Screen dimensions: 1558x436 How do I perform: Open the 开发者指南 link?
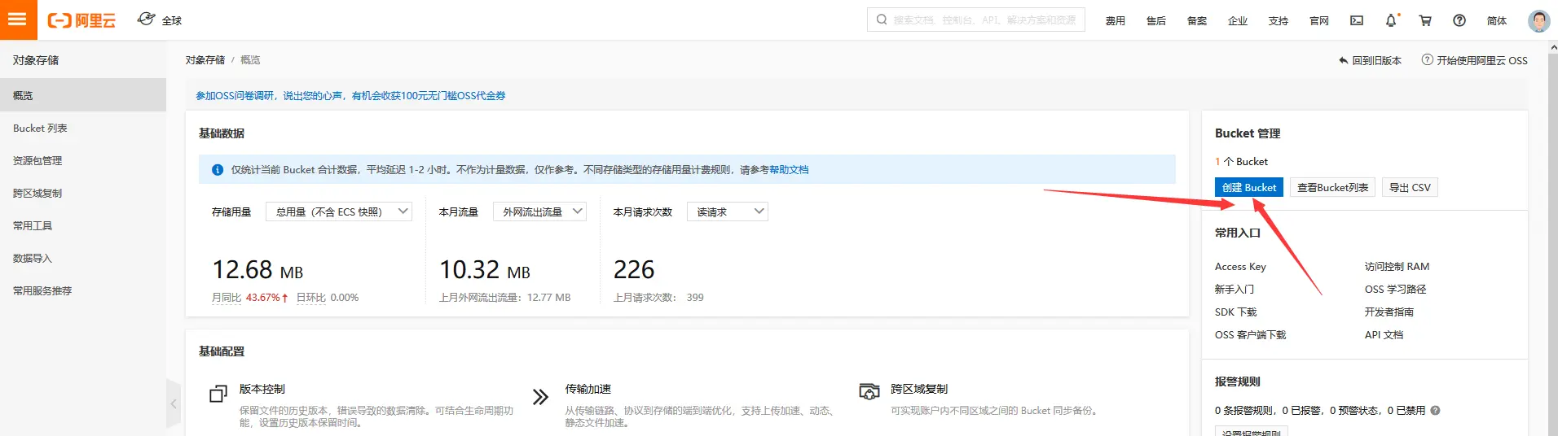coord(1389,312)
